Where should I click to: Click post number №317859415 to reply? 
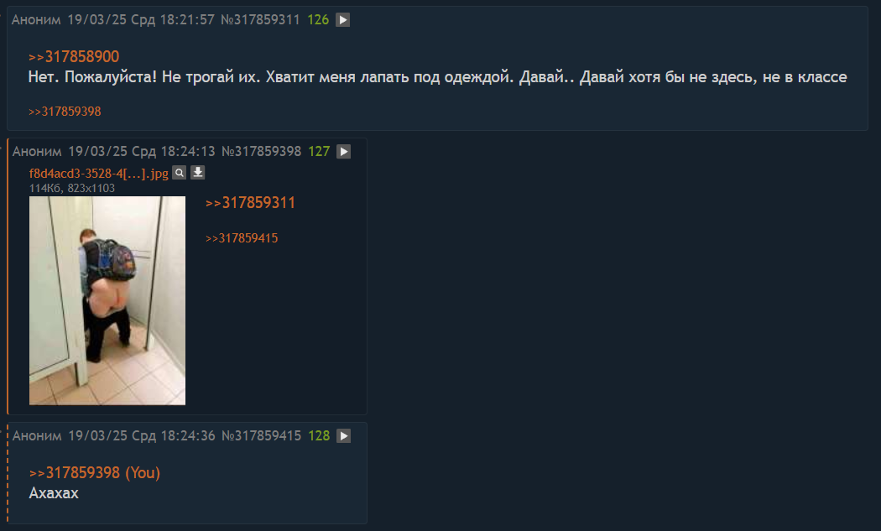tap(261, 436)
